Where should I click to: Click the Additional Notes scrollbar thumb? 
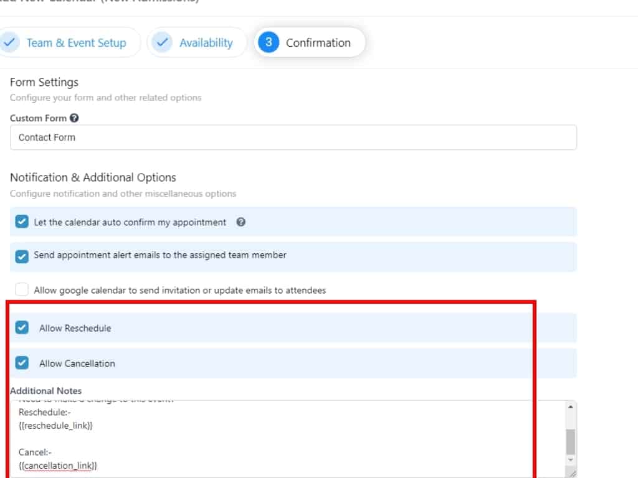[571, 441]
